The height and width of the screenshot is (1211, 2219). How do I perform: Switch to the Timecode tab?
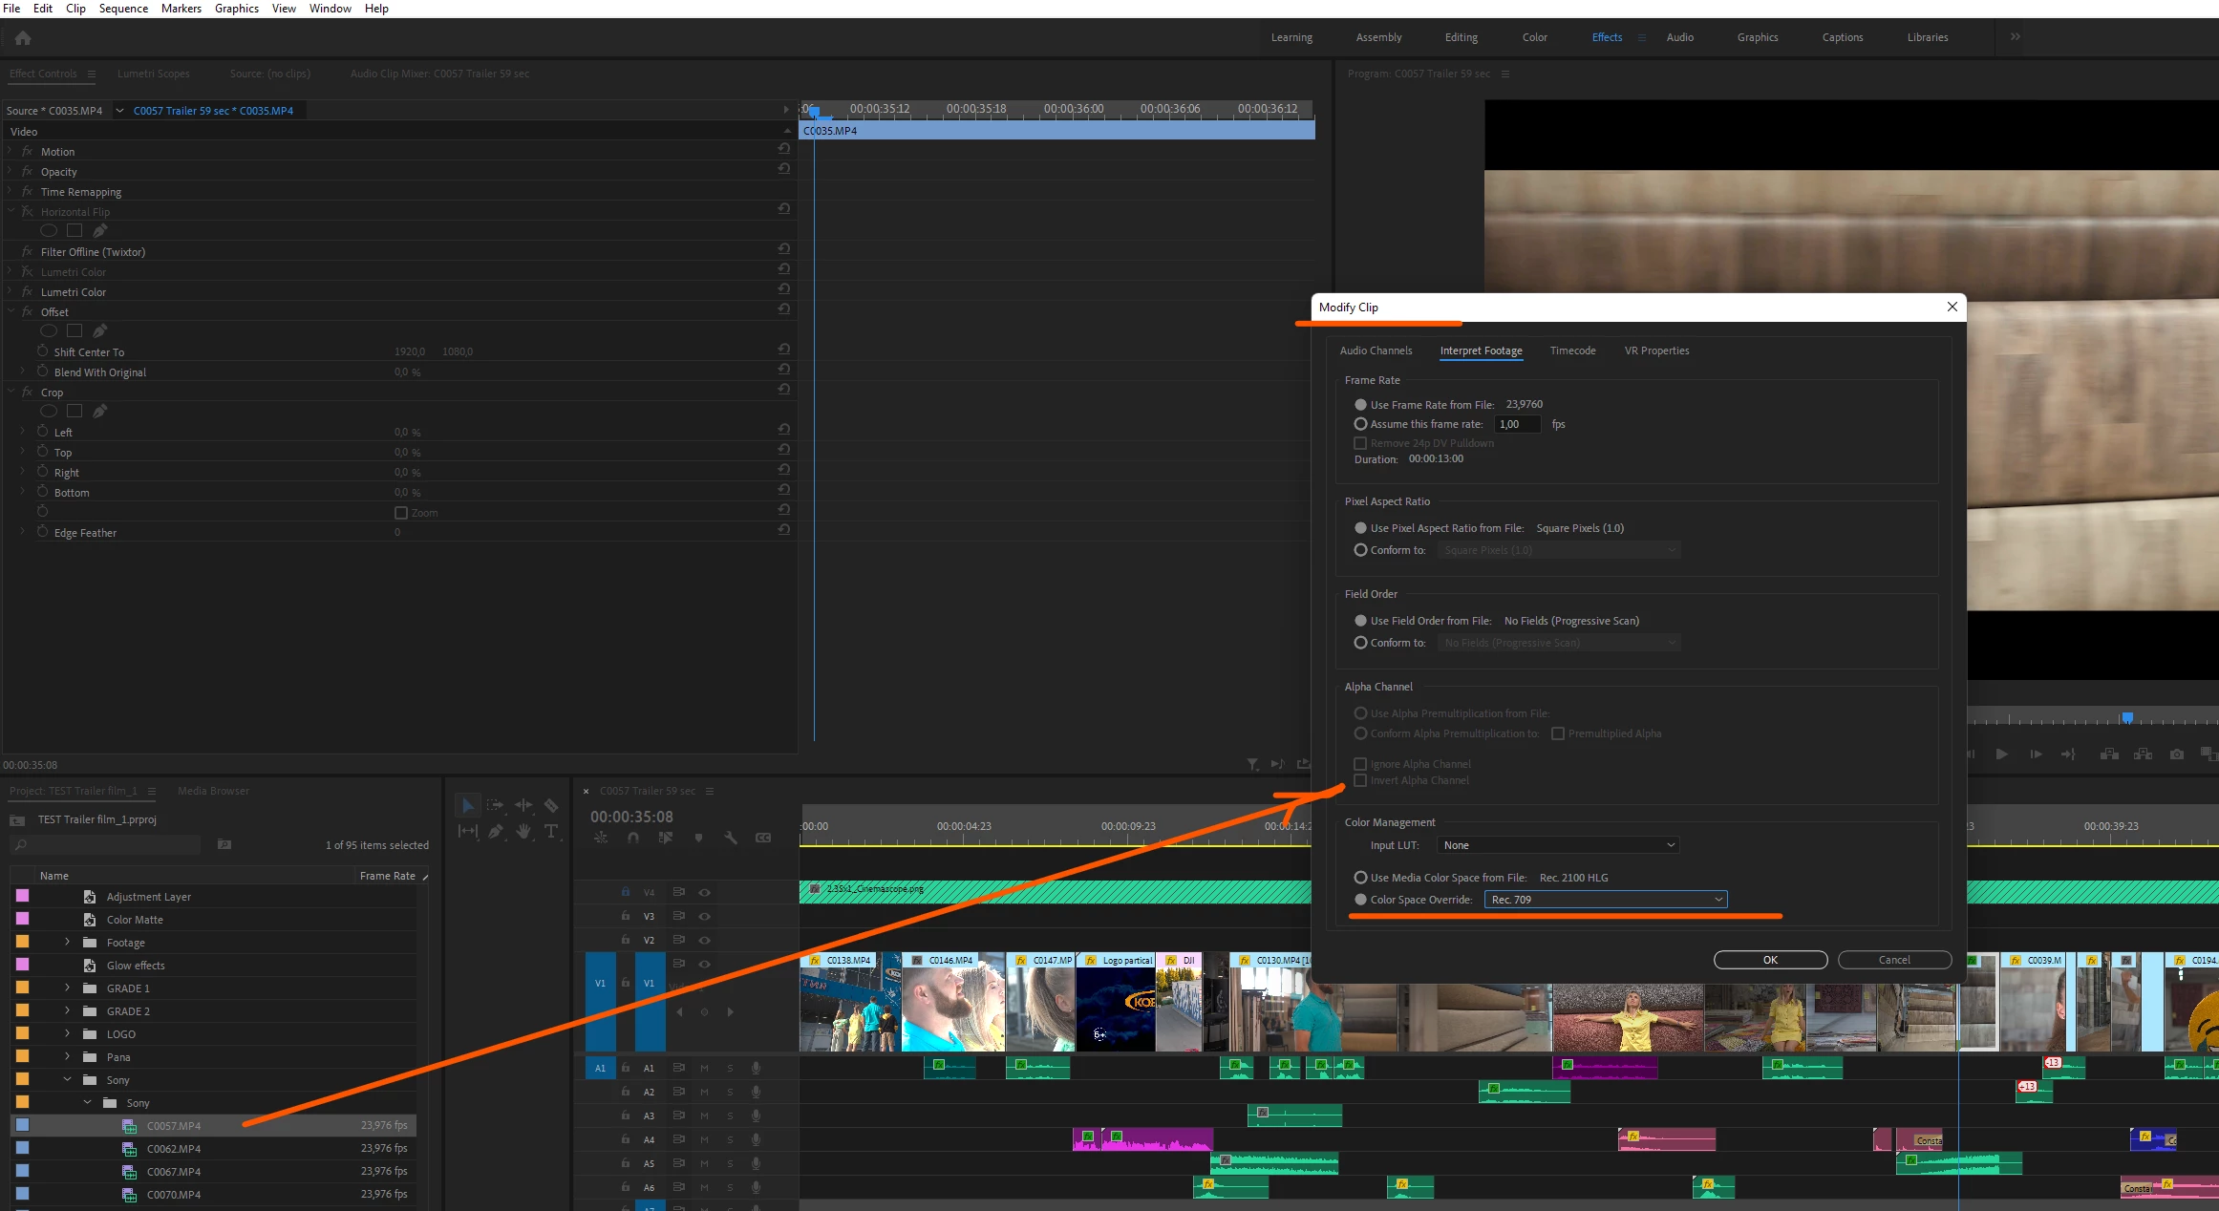(x=1572, y=351)
